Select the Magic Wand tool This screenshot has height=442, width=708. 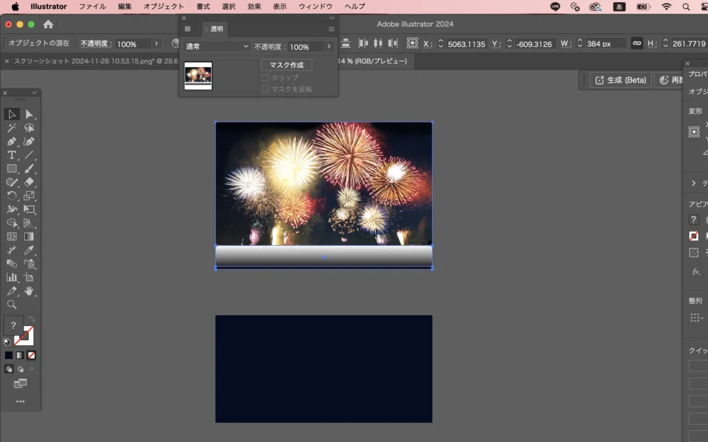pyautogui.click(x=12, y=128)
